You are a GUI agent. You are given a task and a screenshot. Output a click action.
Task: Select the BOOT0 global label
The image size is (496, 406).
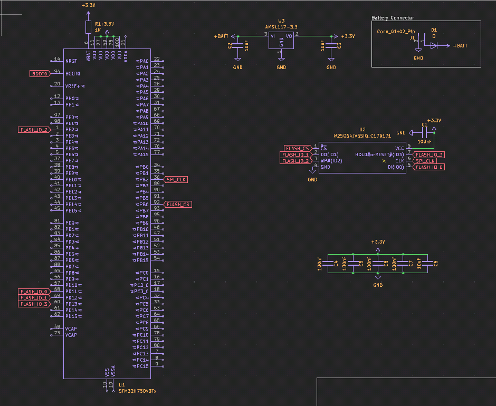pos(40,74)
